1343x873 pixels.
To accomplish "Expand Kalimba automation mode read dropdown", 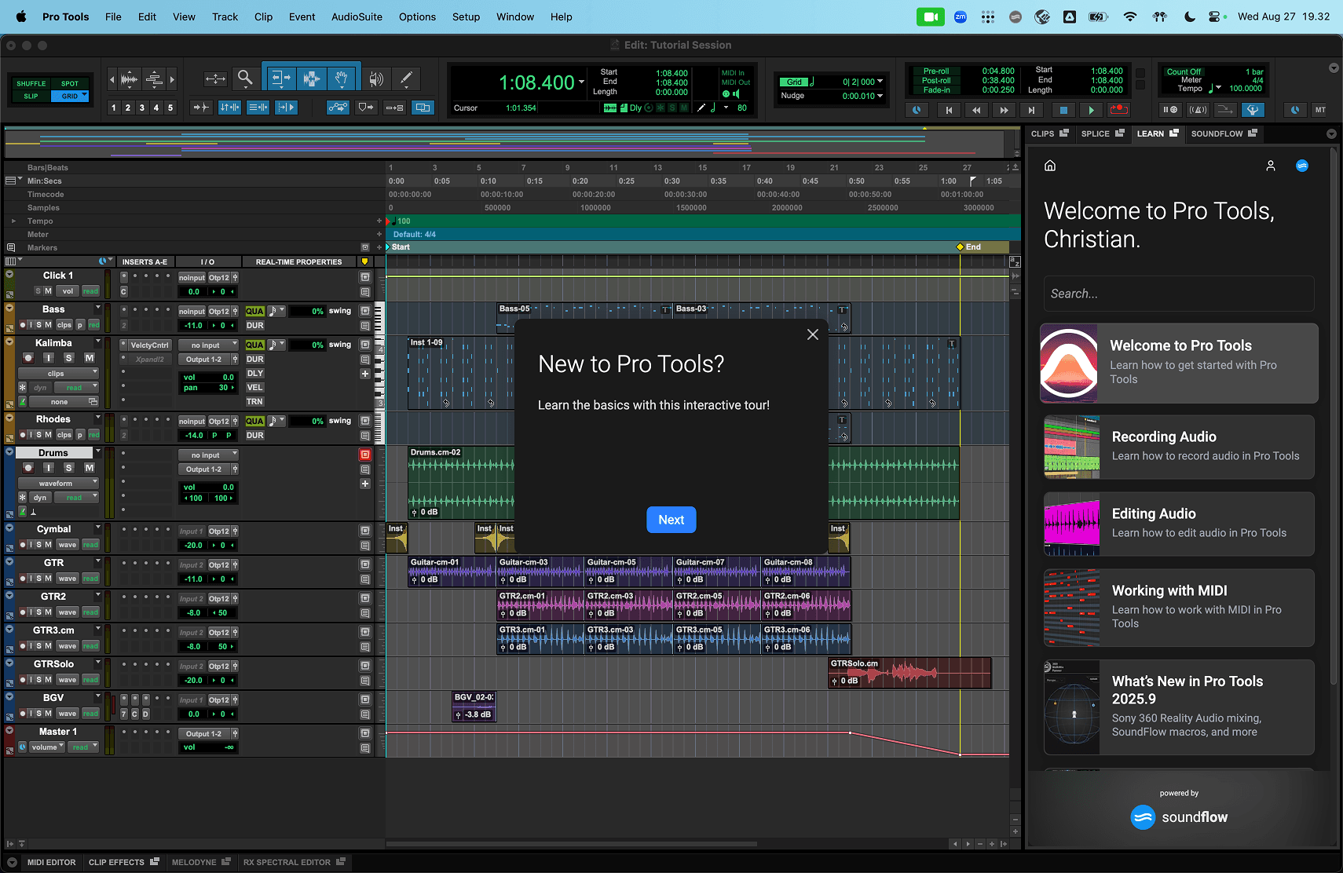I will pos(77,387).
